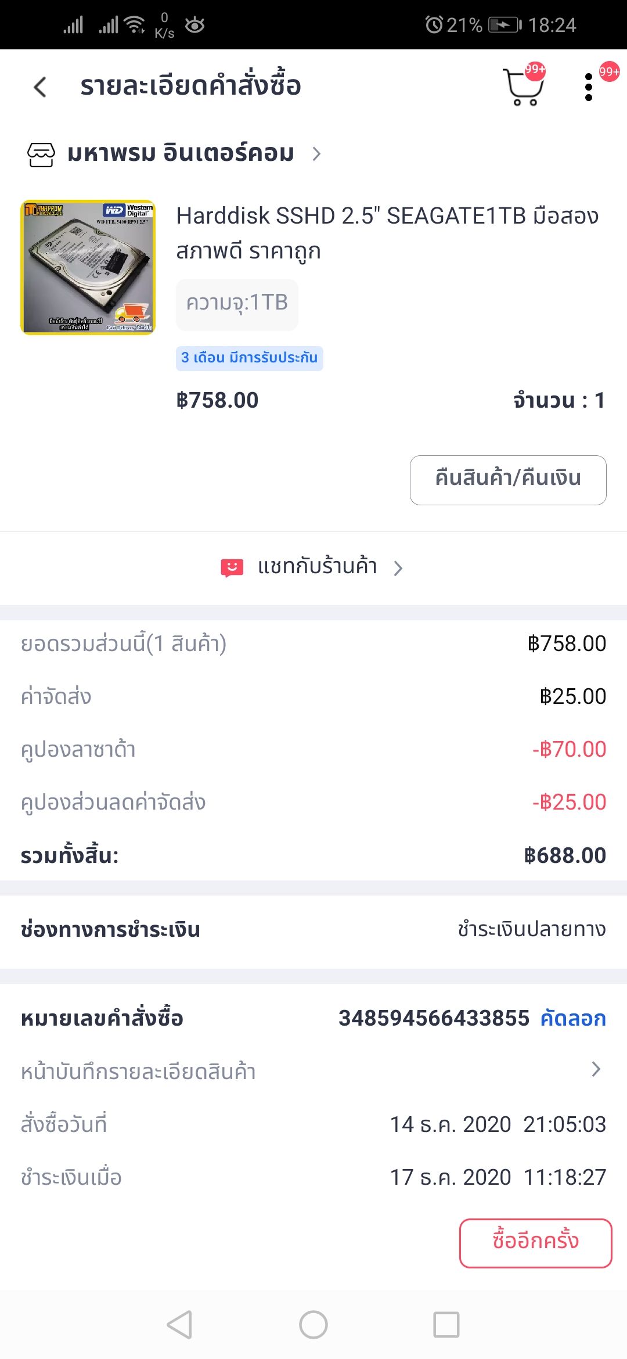Open the Harddisk SSHD SEAGATE product title
This screenshot has height=1359, width=627.
pos(387,233)
